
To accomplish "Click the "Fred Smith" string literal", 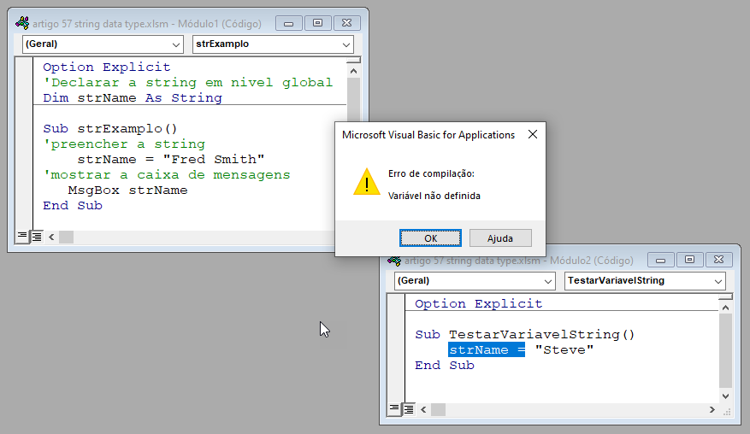I will (213, 160).
